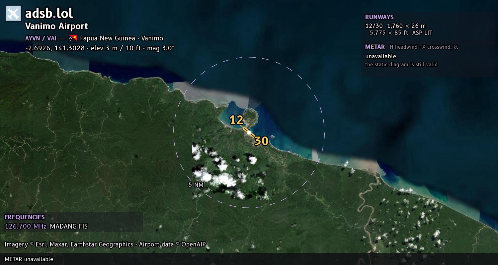Click the RUNWAYS panel heading
The width and height of the screenshot is (498, 265).
[379, 17]
